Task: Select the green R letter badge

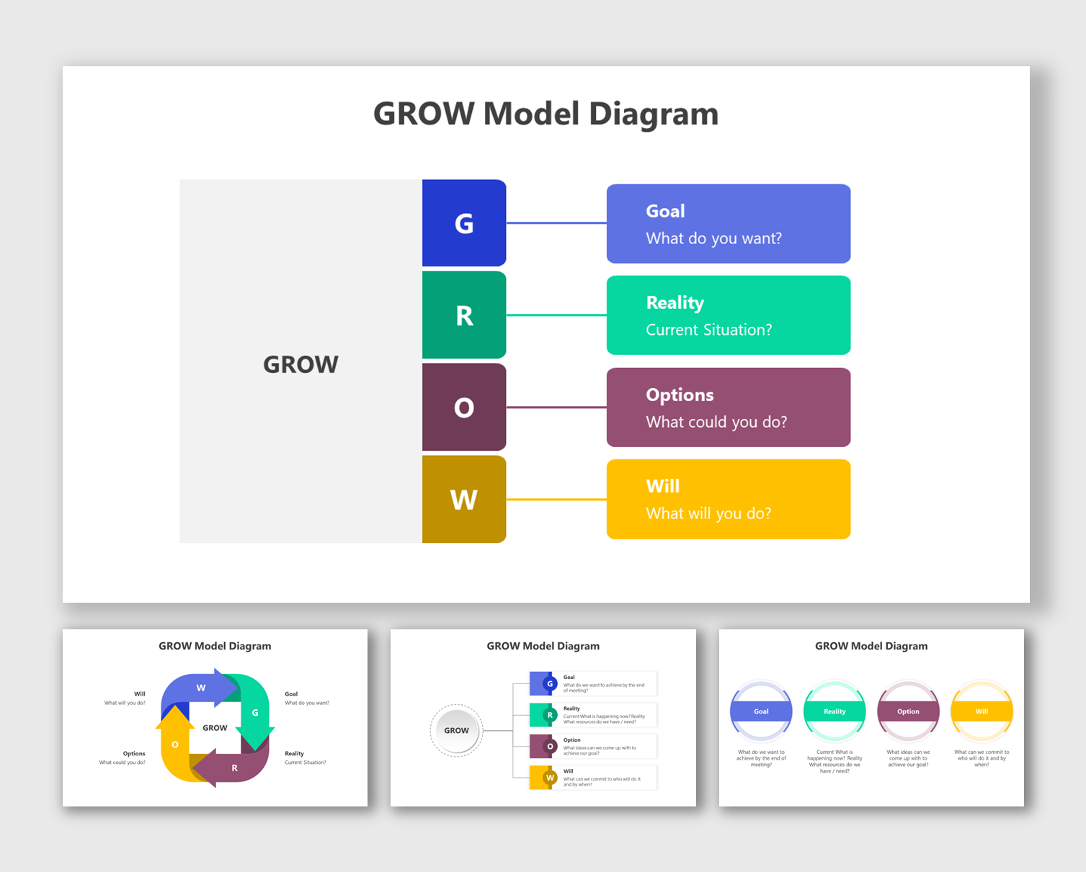Action: 464,315
